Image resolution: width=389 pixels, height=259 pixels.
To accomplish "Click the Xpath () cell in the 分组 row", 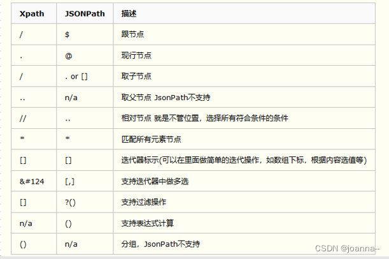I will 34,244.
